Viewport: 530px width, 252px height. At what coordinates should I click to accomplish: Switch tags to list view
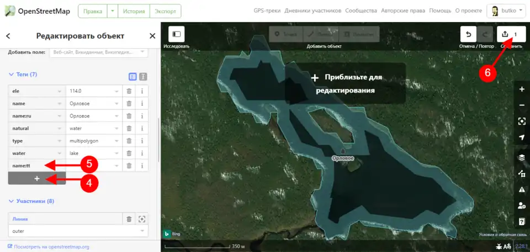[132, 77]
